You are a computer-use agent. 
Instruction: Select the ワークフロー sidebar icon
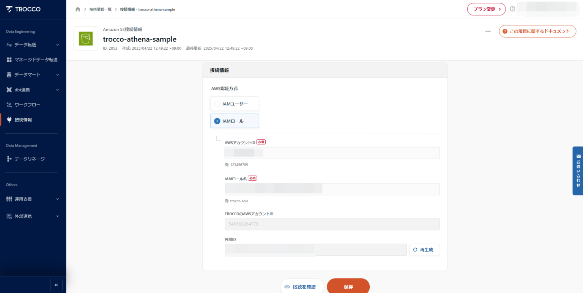8,104
